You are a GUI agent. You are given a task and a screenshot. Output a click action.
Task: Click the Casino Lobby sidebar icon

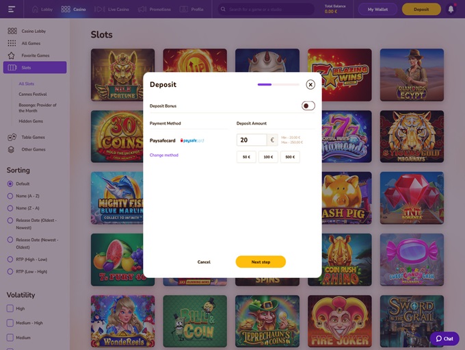[x=12, y=32]
